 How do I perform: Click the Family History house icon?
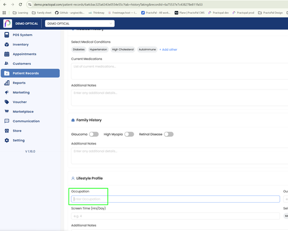[x=73, y=120]
